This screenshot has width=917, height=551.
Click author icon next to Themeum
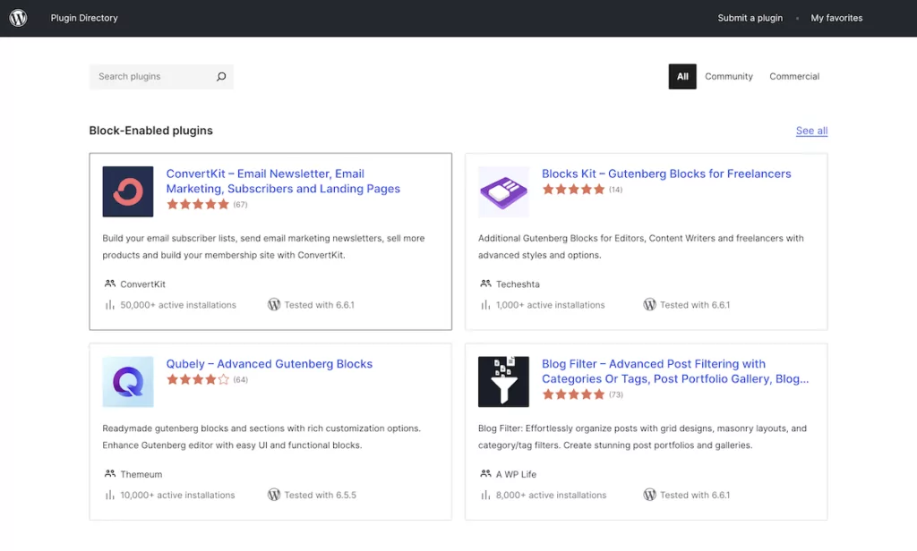click(110, 474)
